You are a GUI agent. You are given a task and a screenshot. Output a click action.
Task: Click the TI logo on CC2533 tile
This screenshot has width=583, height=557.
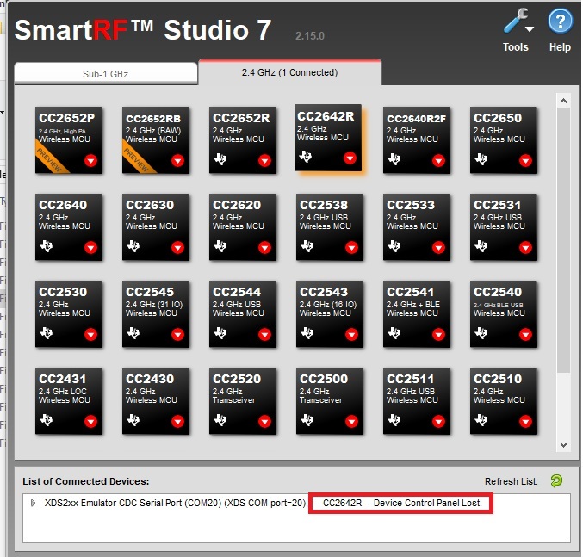pos(394,246)
